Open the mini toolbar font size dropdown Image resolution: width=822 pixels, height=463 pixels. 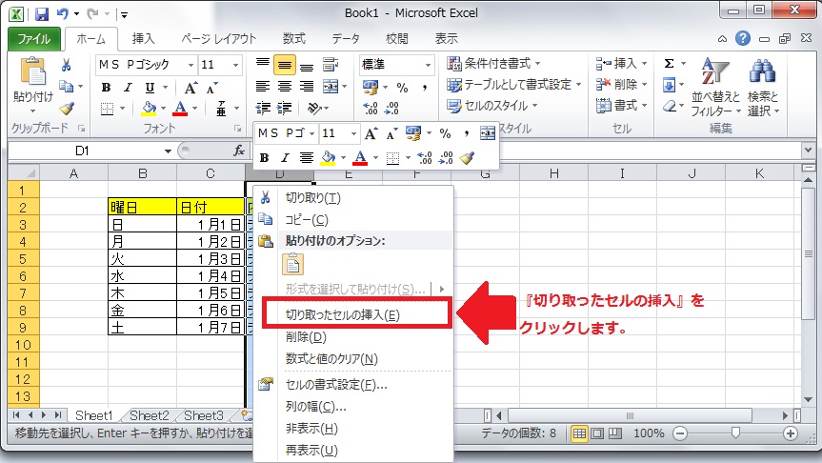(x=354, y=133)
